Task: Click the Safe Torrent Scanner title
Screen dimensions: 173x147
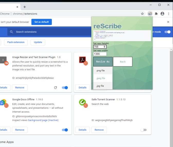Action: 103,100
